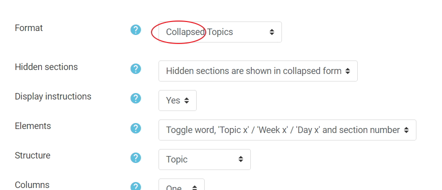The height and width of the screenshot is (190, 442).
Task: Click the arrows on the Elements selector
Action: (x=406, y=130)
